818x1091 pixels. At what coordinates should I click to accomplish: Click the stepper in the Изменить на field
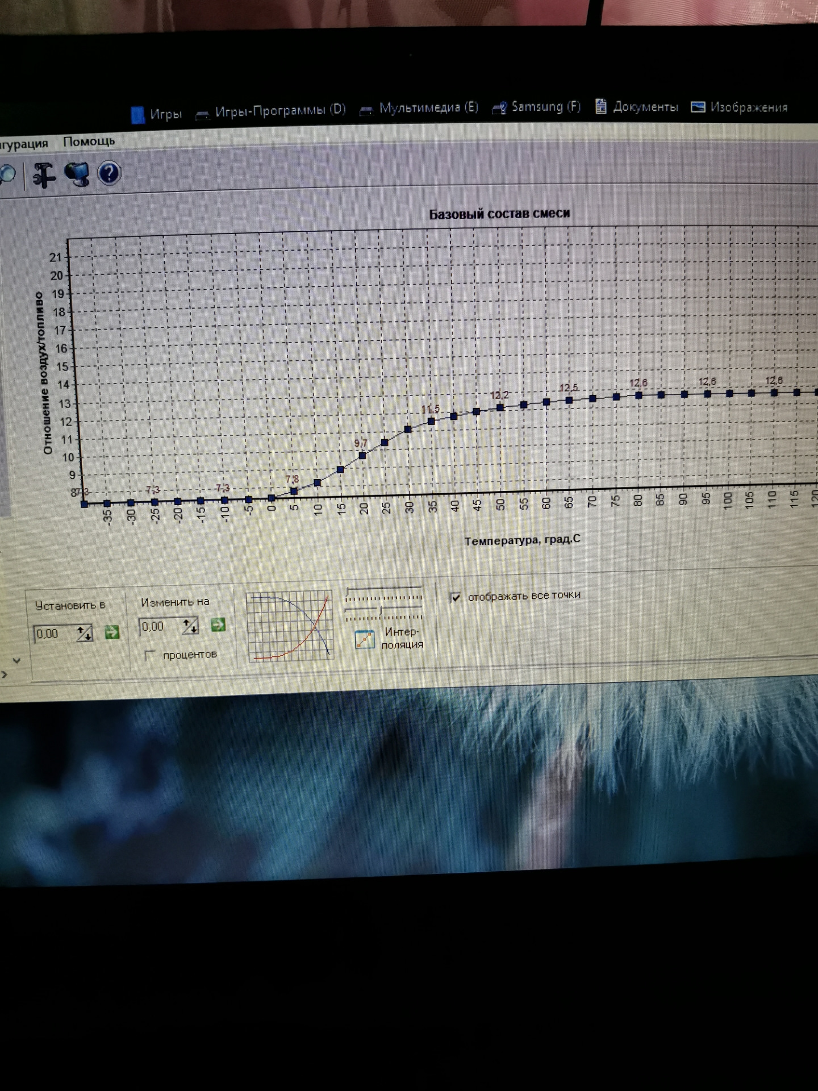[190, 626]
